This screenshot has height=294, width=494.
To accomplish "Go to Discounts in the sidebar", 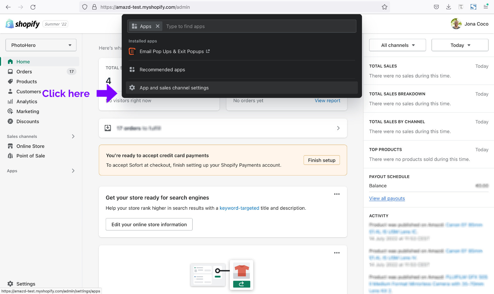I will [28, 122].
